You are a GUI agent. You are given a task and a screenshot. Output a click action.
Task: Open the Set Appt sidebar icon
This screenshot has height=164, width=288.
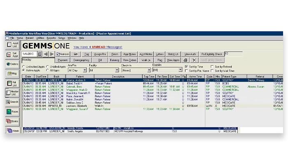[x=12, y=55]
